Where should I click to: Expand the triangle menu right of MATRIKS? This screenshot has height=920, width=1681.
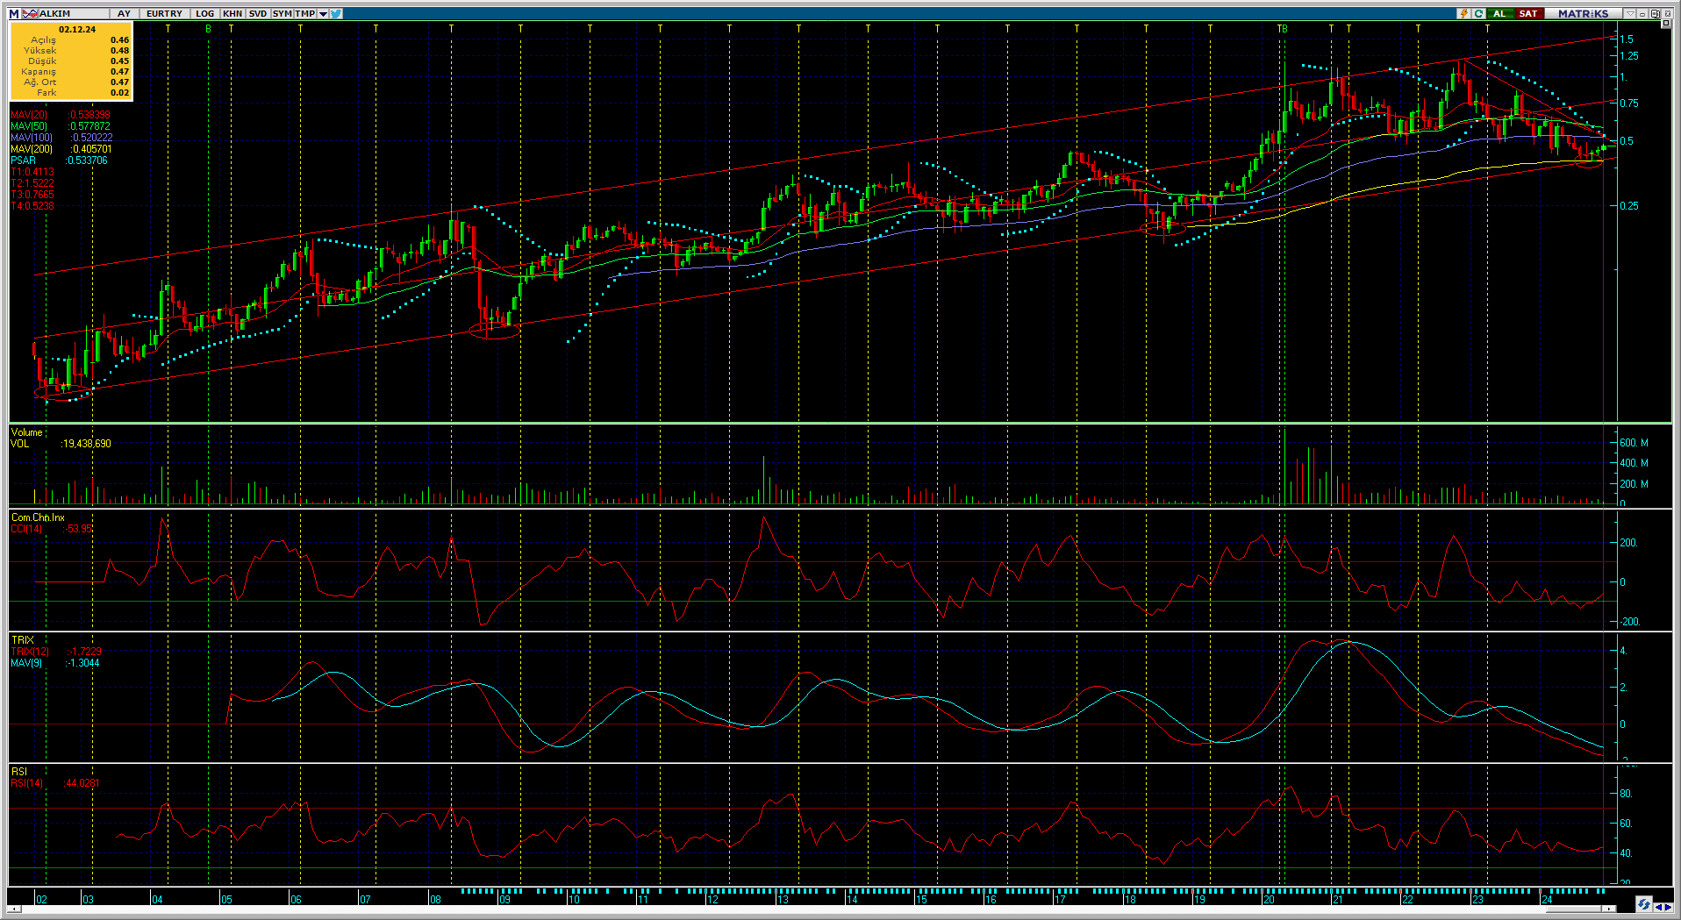[x=1630, y=14]
